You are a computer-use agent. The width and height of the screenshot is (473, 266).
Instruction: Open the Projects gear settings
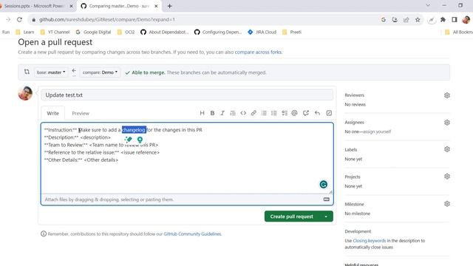[446, 177]
